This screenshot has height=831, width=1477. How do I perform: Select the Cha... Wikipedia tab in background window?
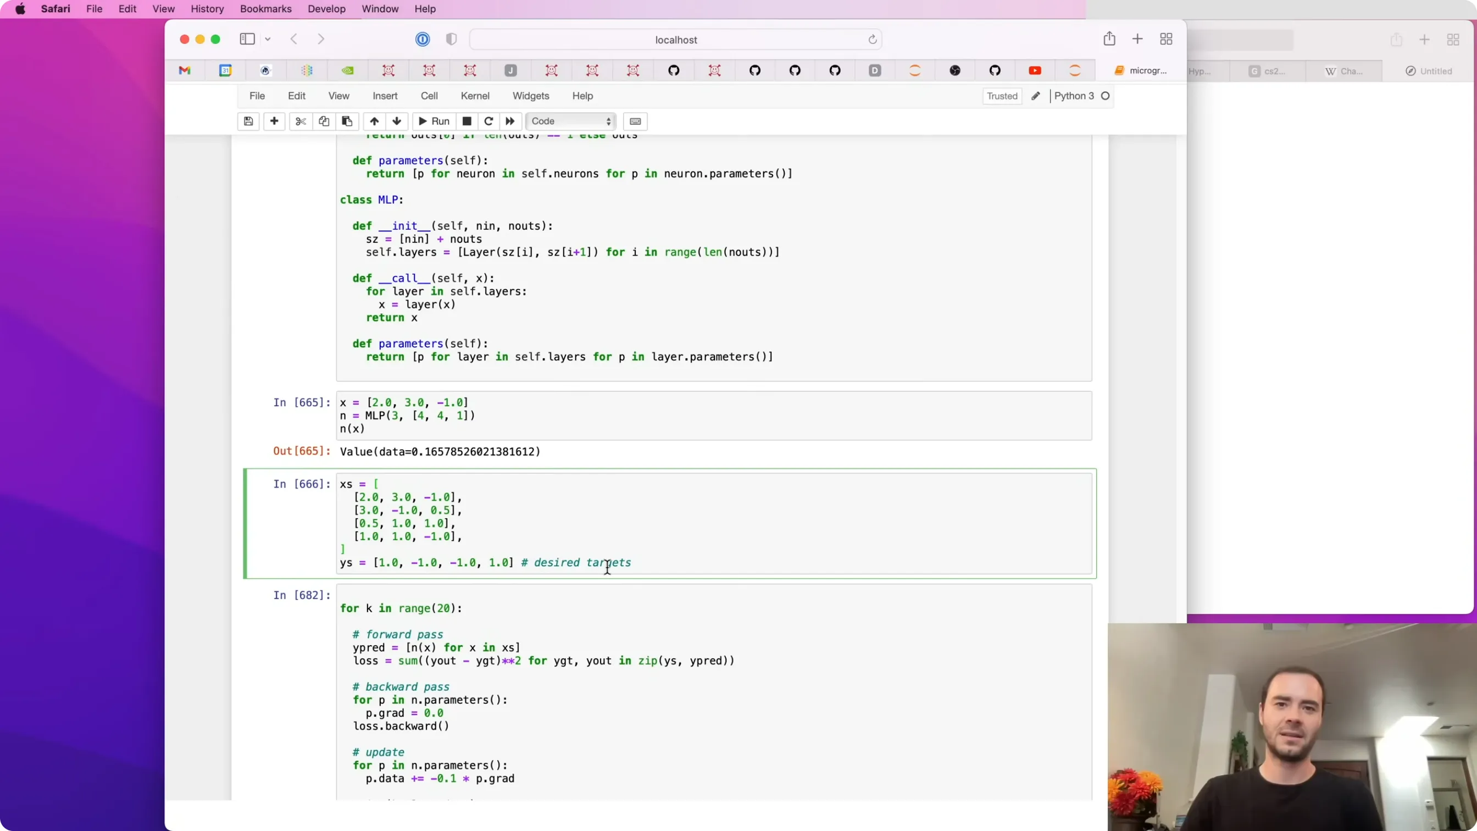pyautogui.click(x=1343, y=71)
